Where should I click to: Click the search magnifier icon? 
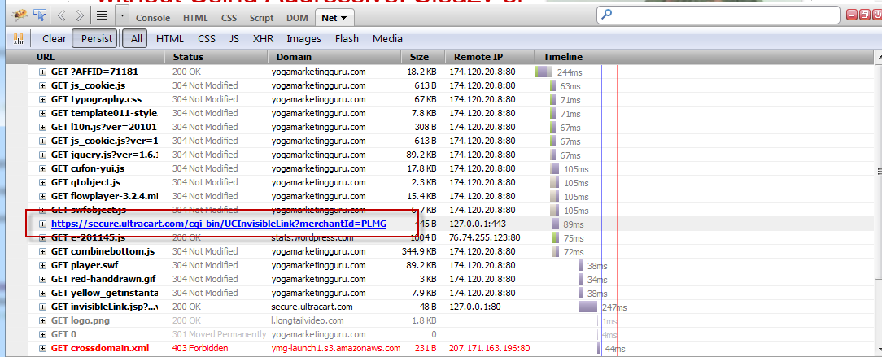(607, 15)
